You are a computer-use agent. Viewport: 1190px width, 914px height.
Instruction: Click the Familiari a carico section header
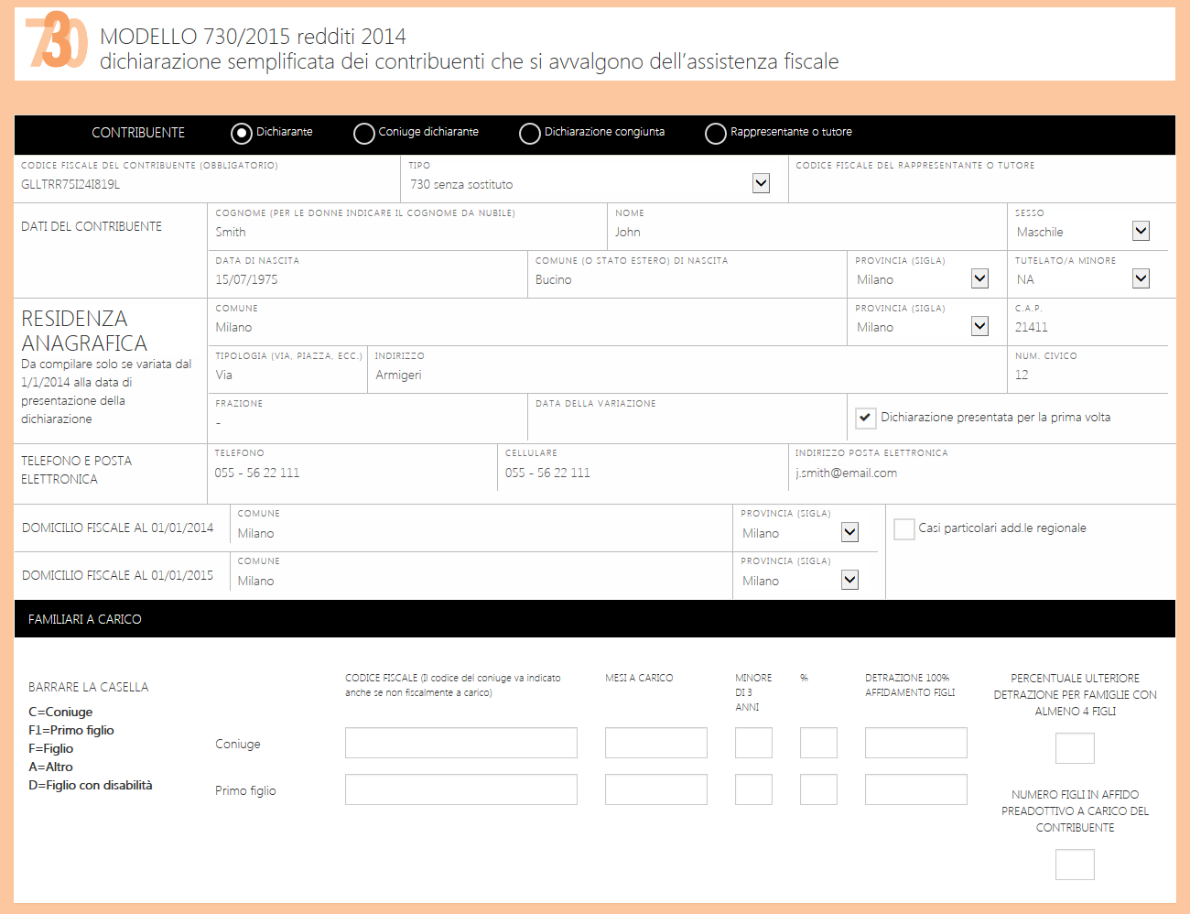(x=595, y=619)
